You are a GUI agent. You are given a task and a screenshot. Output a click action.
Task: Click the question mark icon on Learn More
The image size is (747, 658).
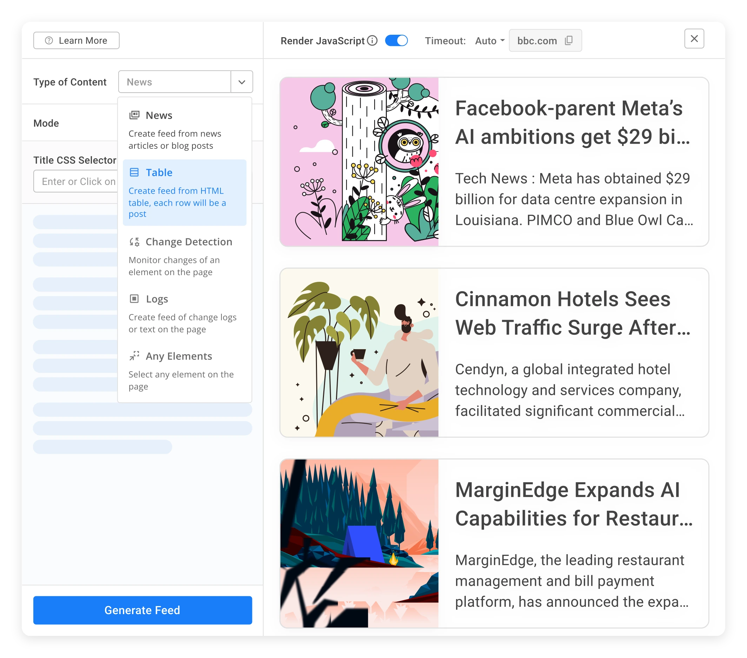(49, 41)
